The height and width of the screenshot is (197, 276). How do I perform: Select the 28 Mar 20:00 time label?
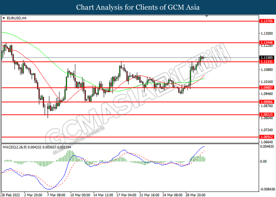196,195
